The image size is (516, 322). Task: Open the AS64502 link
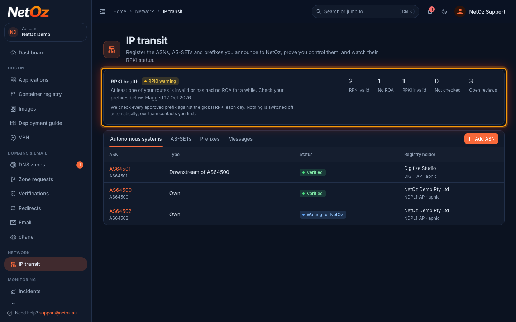120,211
